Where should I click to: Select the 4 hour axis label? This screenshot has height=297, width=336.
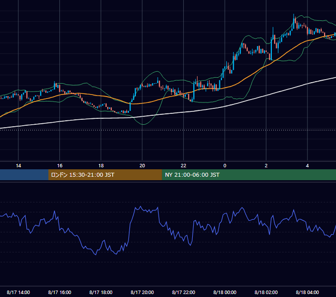tap(307, 166)
